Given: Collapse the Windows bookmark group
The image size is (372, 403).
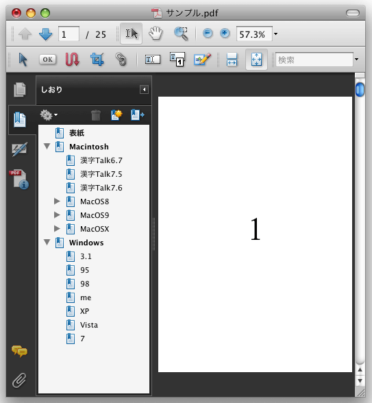Looking at the screenshot, I should coord(47,243).
